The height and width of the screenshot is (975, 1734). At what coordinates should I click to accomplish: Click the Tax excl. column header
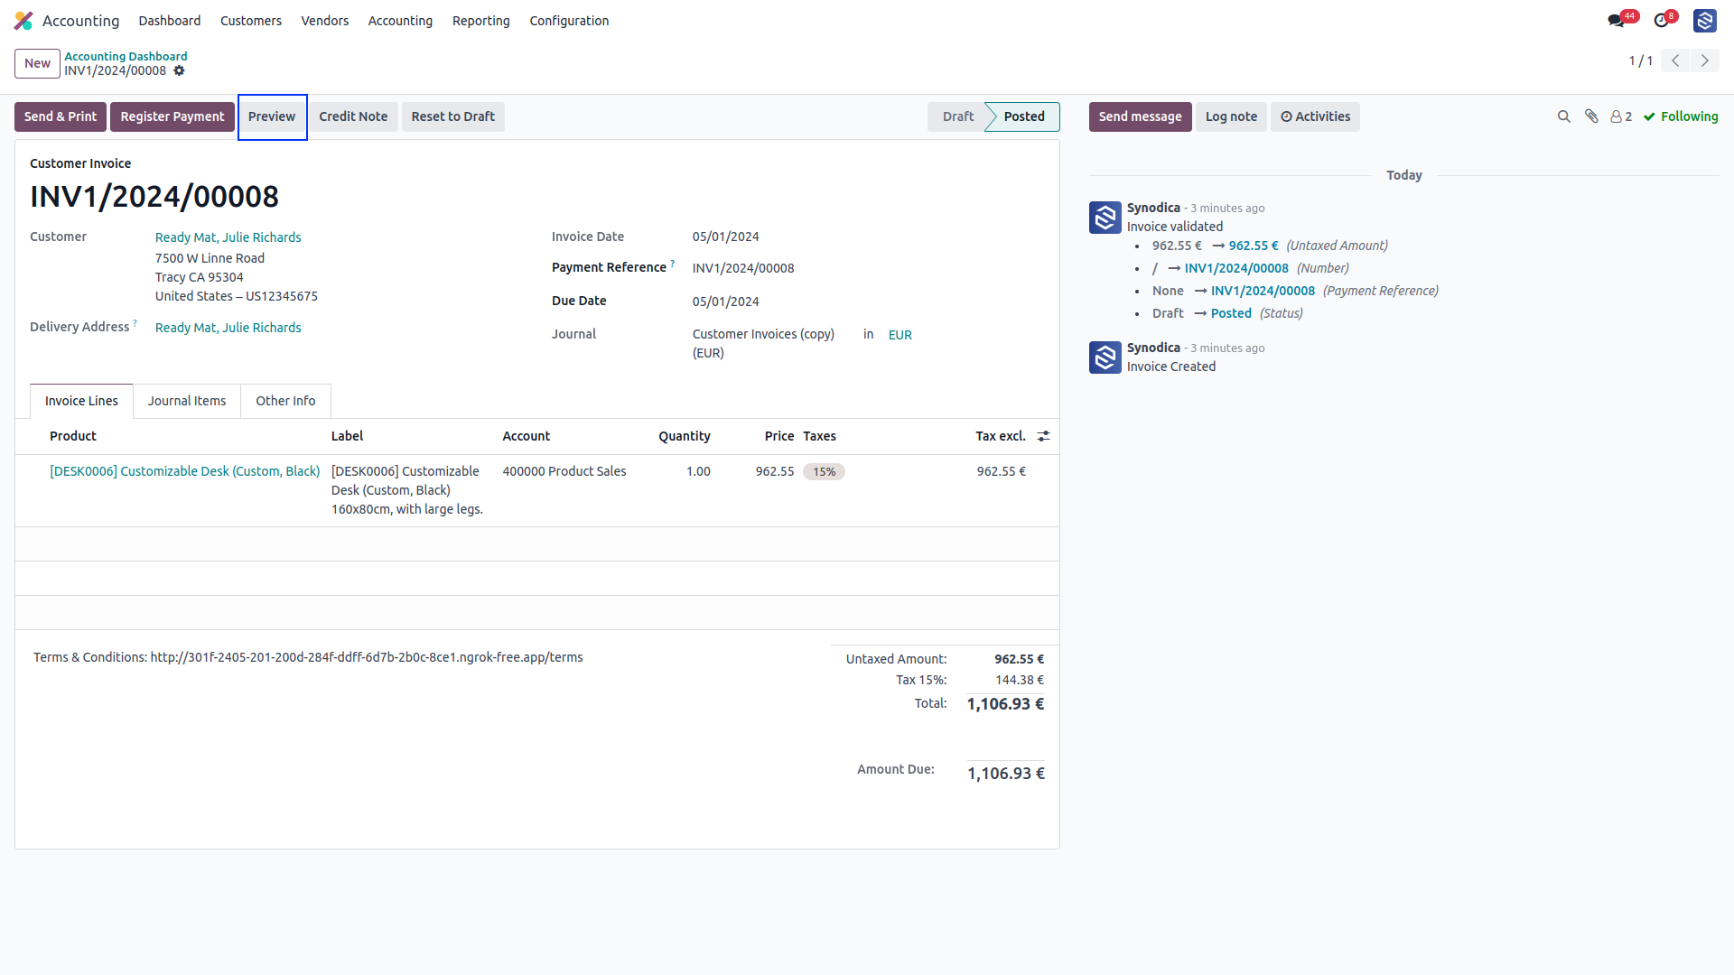tap(1001, 436)
